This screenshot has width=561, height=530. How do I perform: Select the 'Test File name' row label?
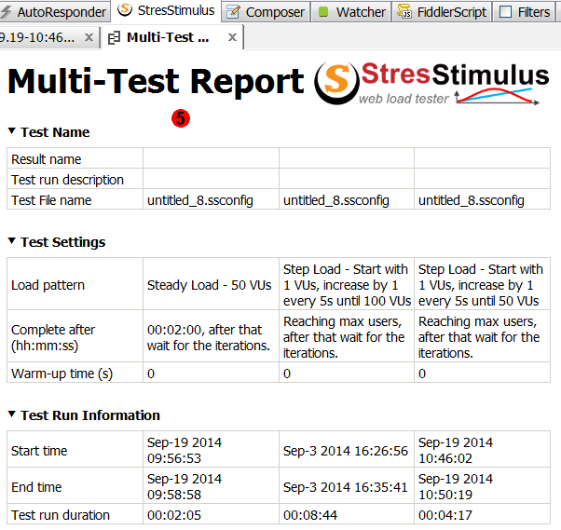point(51,200)
